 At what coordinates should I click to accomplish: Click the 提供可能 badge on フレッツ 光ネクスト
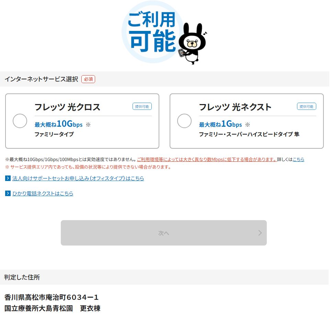pos(307,106)
